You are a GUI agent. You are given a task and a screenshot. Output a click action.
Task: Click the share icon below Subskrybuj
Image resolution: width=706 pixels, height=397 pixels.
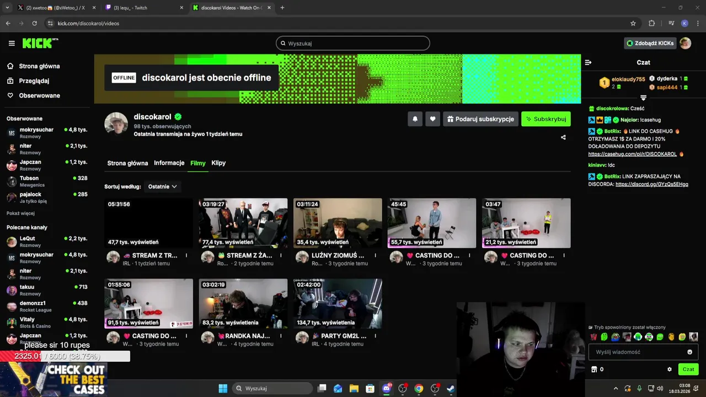coord(563,137)
